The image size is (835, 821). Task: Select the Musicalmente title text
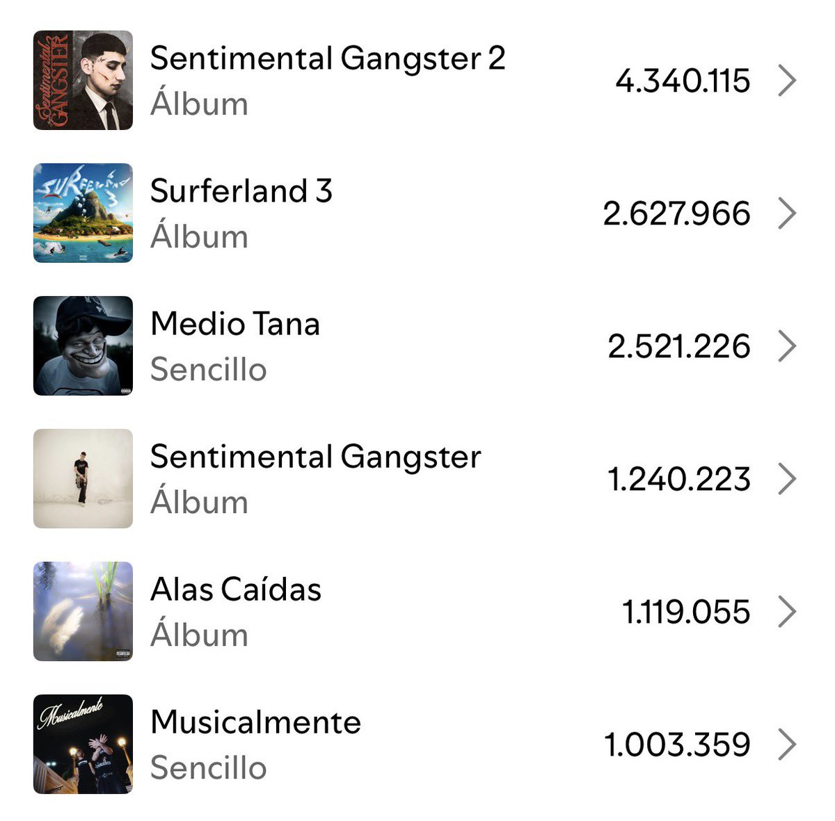[x=256, y=722]
